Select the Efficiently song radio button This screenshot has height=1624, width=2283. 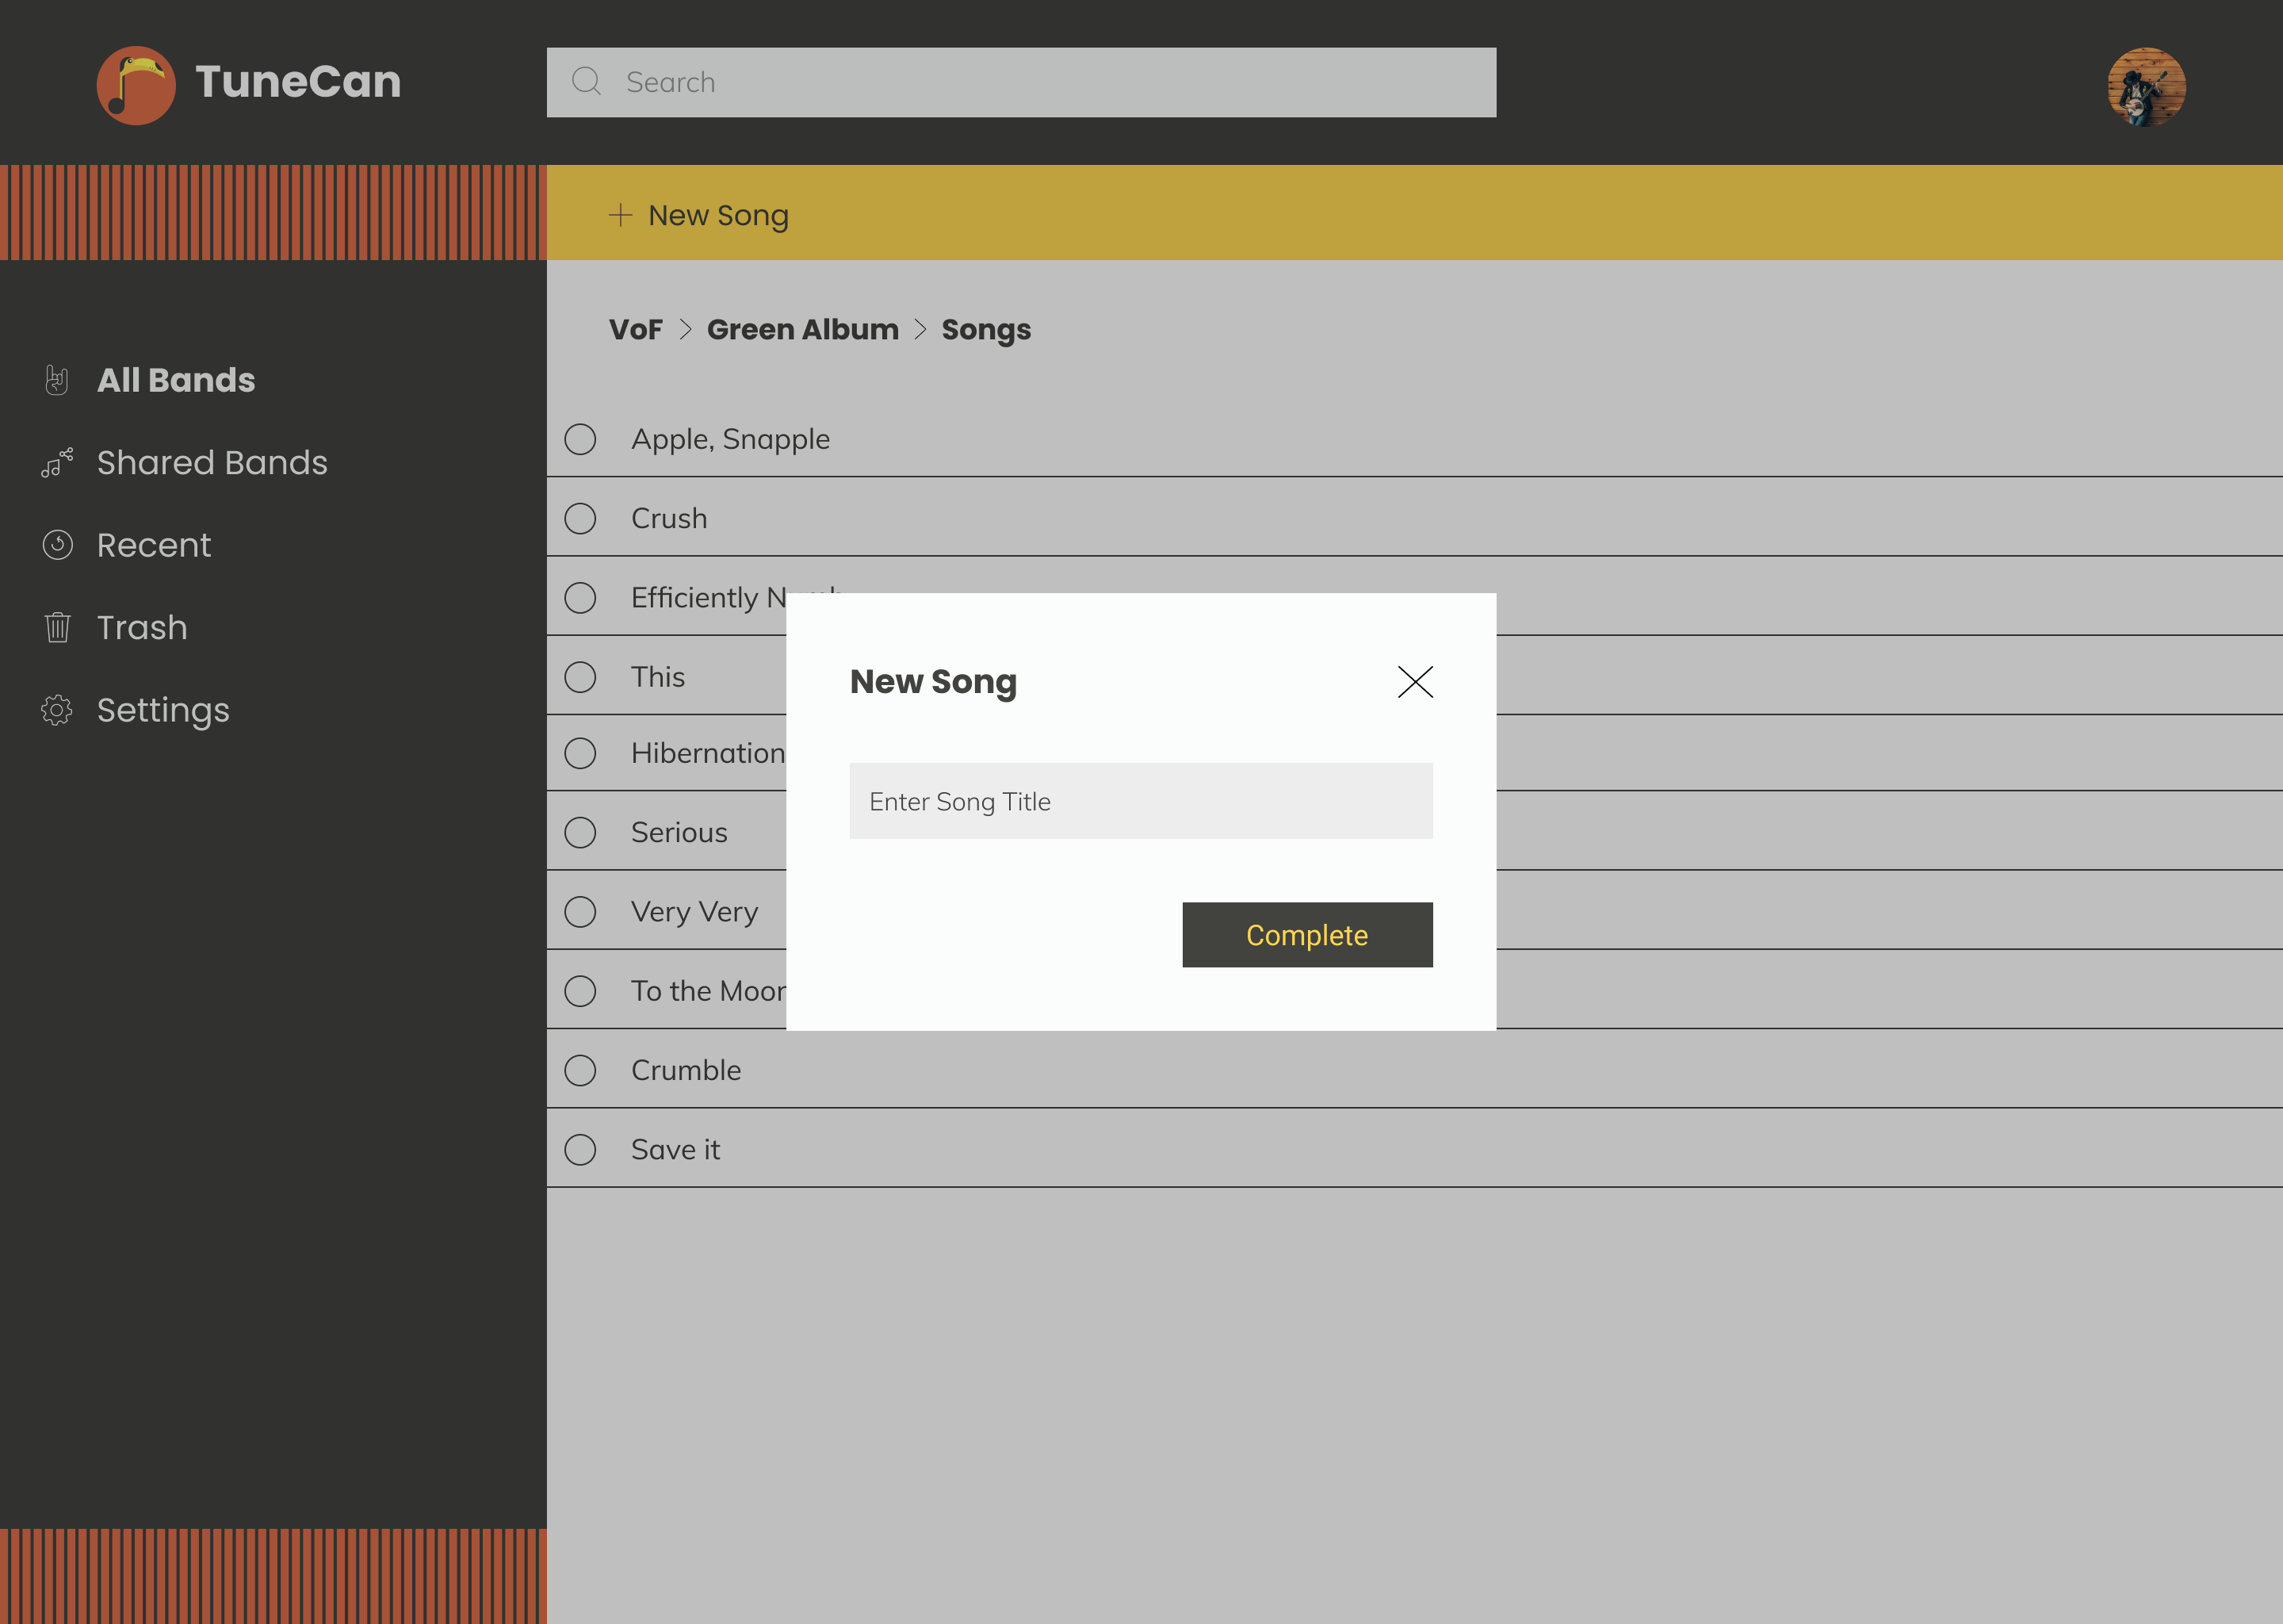pos(579,598)
